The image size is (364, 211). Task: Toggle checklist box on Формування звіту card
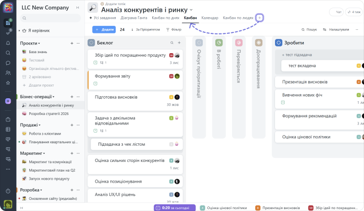pyautogui.click(x=95, y=83)
